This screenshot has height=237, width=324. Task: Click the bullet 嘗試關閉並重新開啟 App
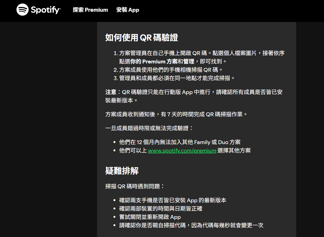tap(150, 217)
